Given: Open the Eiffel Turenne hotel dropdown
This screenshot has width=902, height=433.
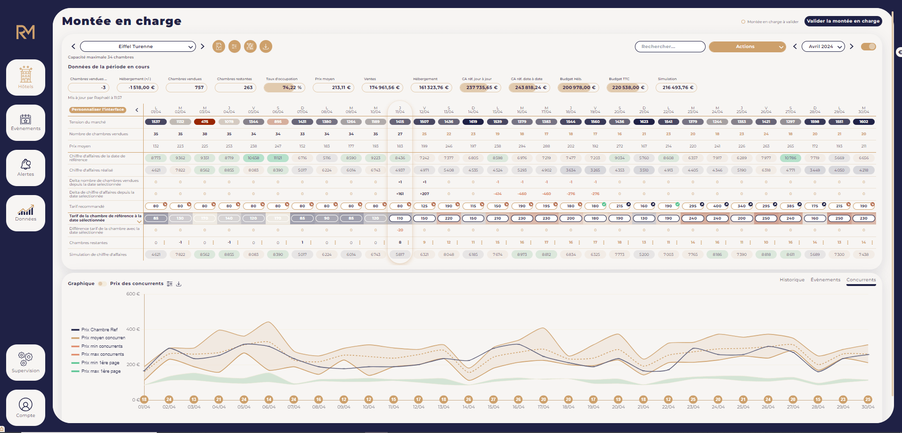Looking at the screenshot, I should click(x=138, y=47).
